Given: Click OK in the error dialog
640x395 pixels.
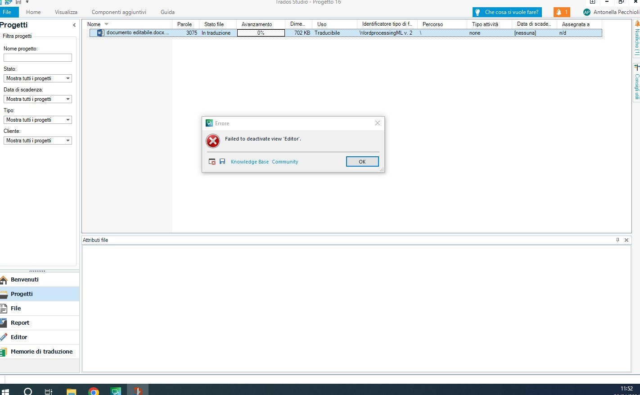Looking at the screenshot, I should click(x=362, y=162).
